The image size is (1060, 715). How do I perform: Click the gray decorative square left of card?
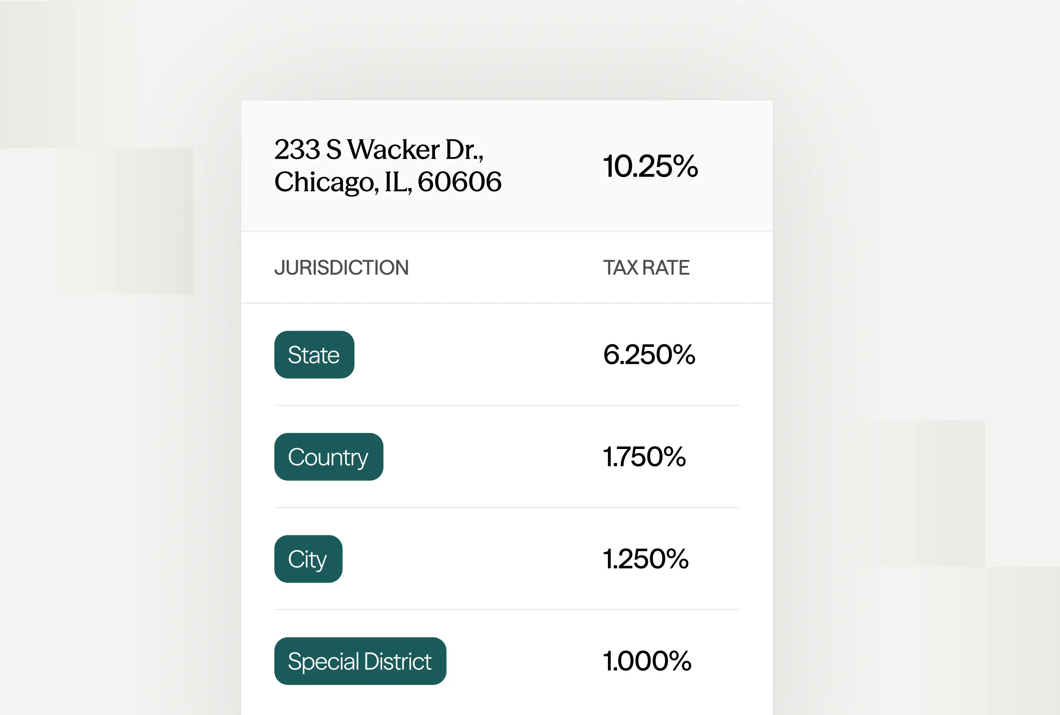click(137, 221)
